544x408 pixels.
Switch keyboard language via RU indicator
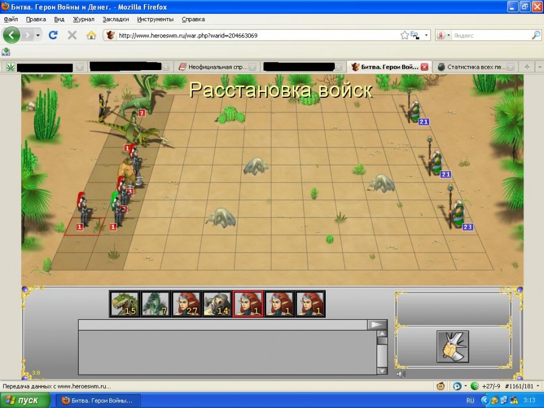[x=470, y=400]
